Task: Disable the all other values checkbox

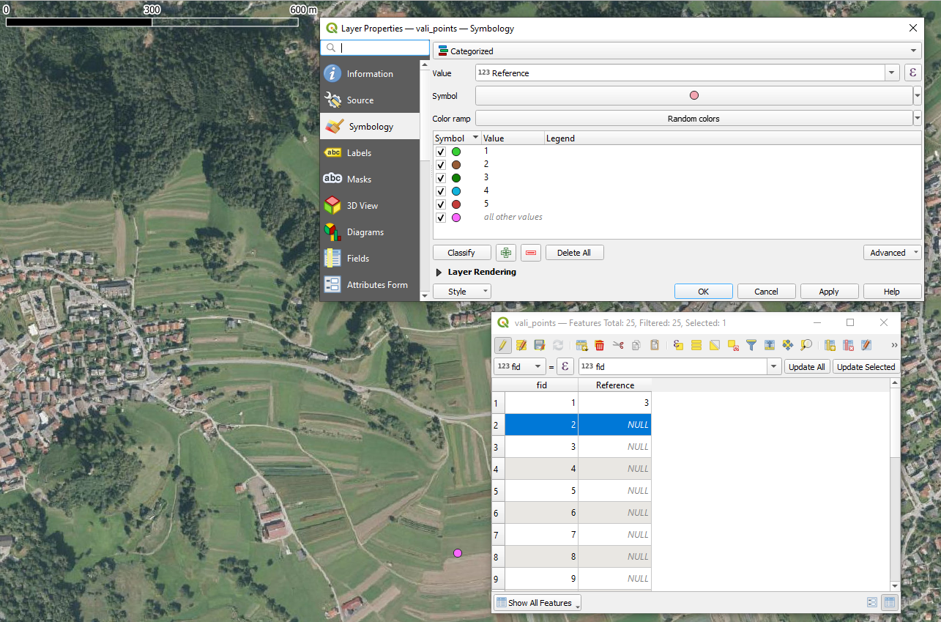Action: pos(441,218)
